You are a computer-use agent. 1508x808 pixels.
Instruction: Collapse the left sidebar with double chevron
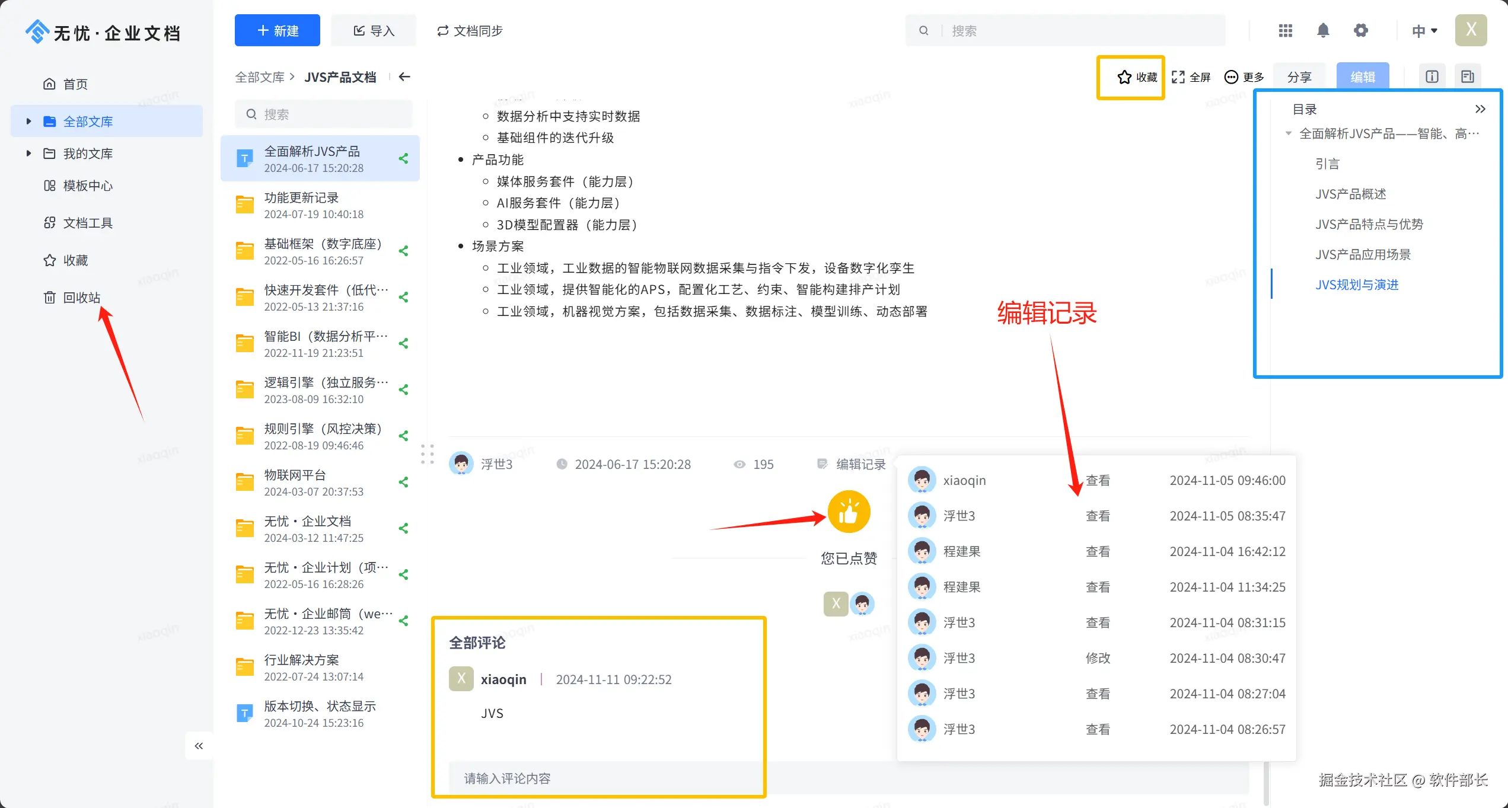(x=199, y=746)
